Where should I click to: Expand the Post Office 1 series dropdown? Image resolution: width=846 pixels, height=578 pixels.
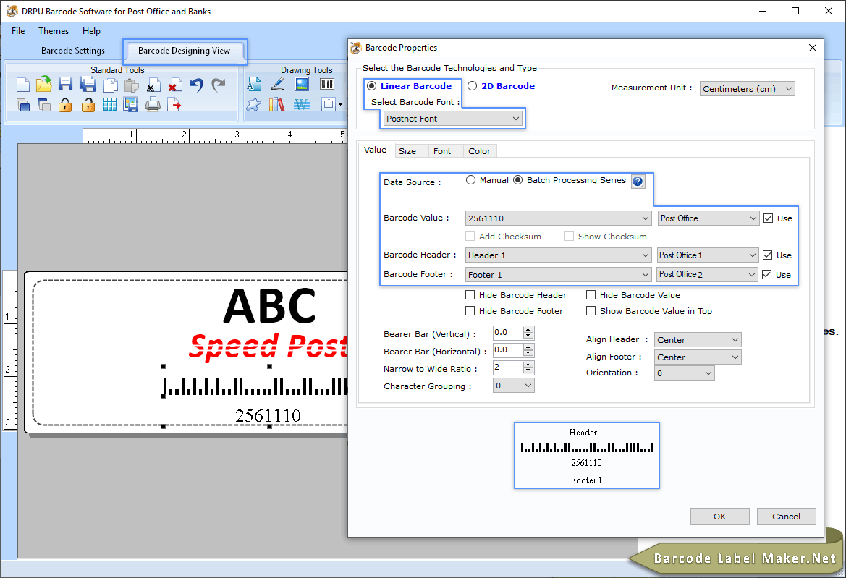708,255
